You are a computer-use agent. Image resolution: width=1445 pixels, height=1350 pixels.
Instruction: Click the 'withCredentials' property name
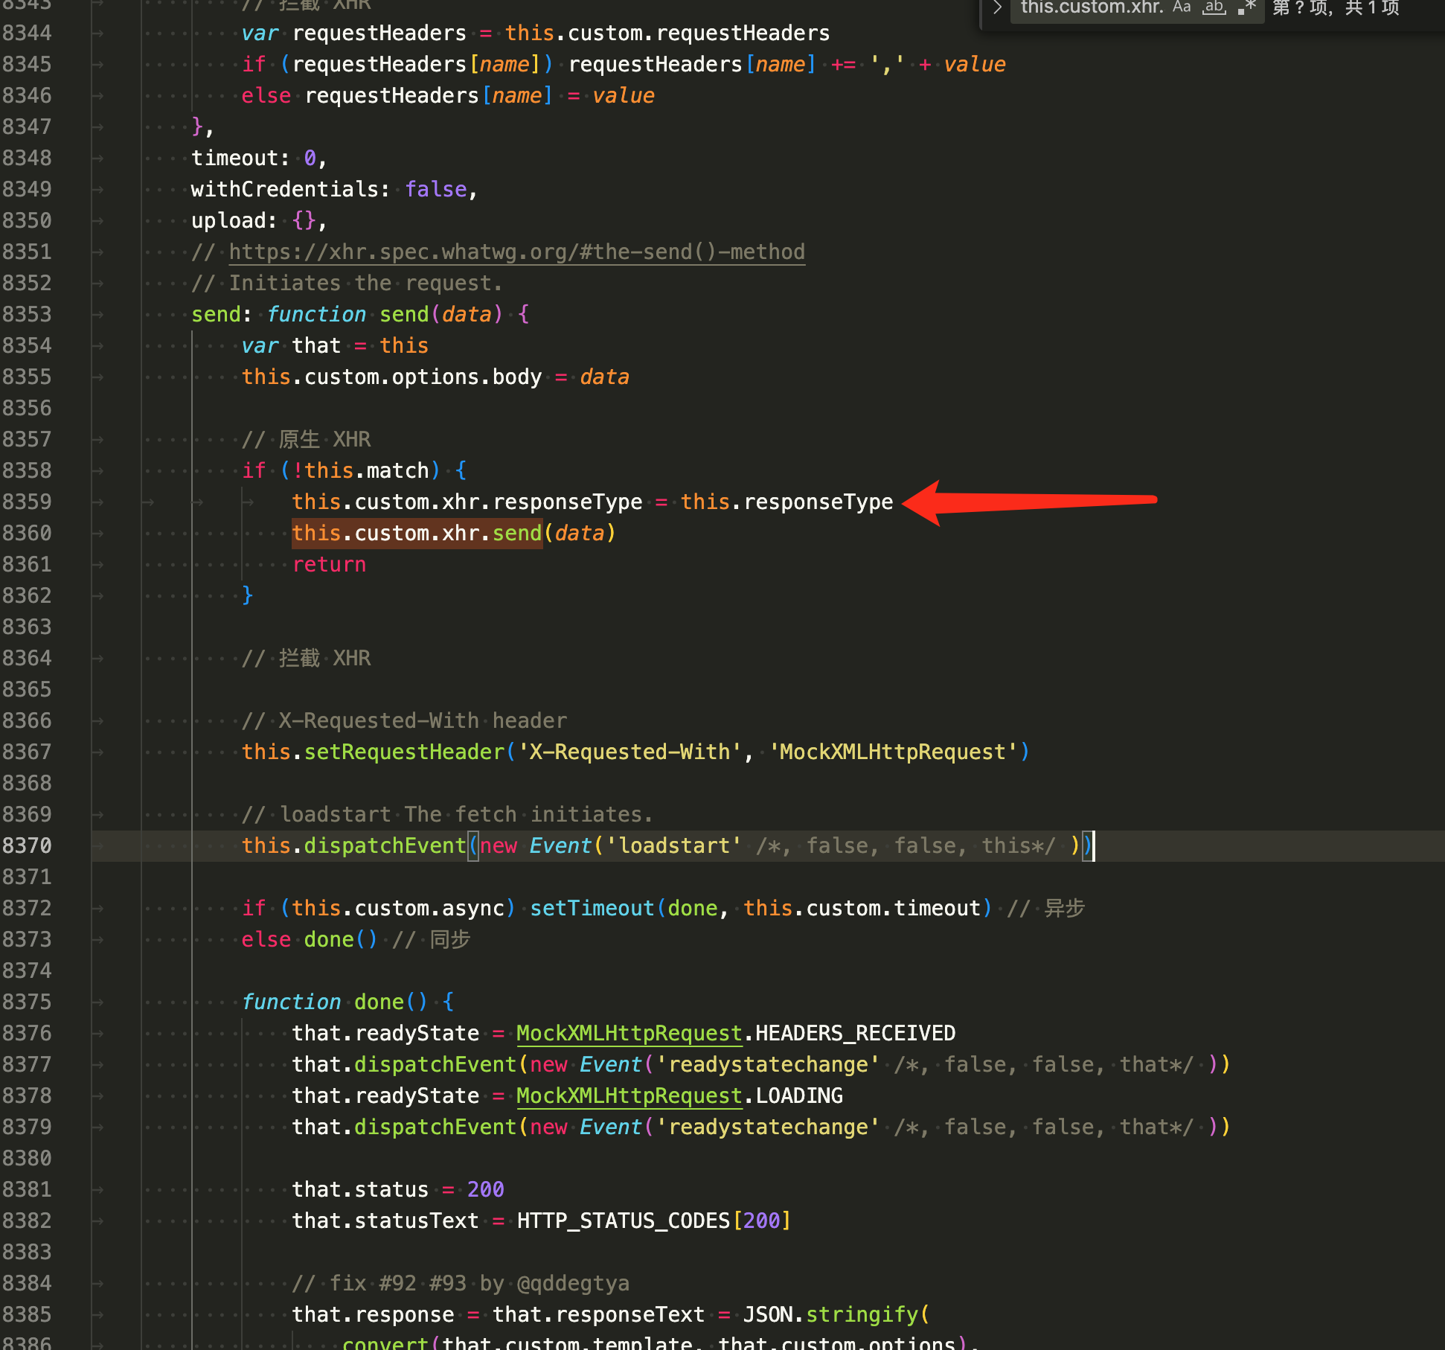(285, 189)
